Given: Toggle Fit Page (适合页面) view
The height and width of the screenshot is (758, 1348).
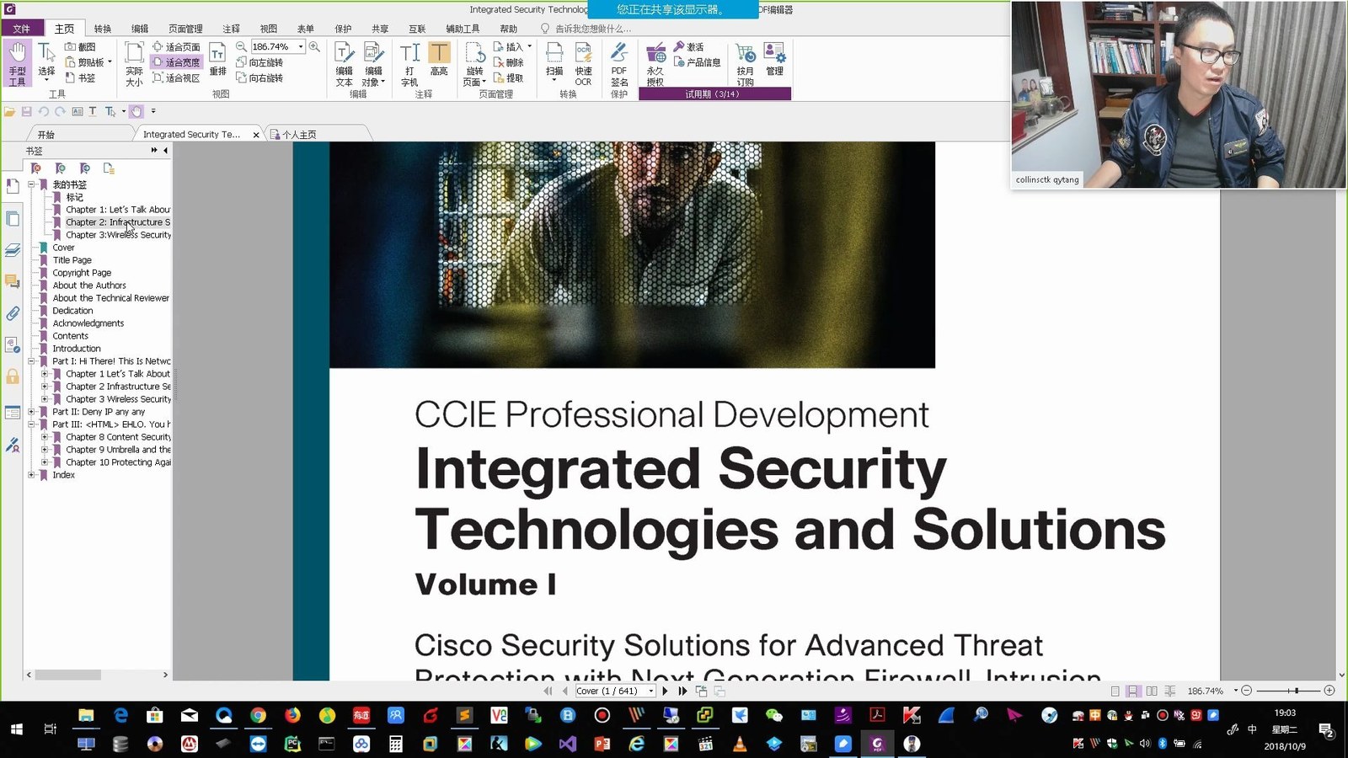Looking at the screenshot, I should pos(176,47).
